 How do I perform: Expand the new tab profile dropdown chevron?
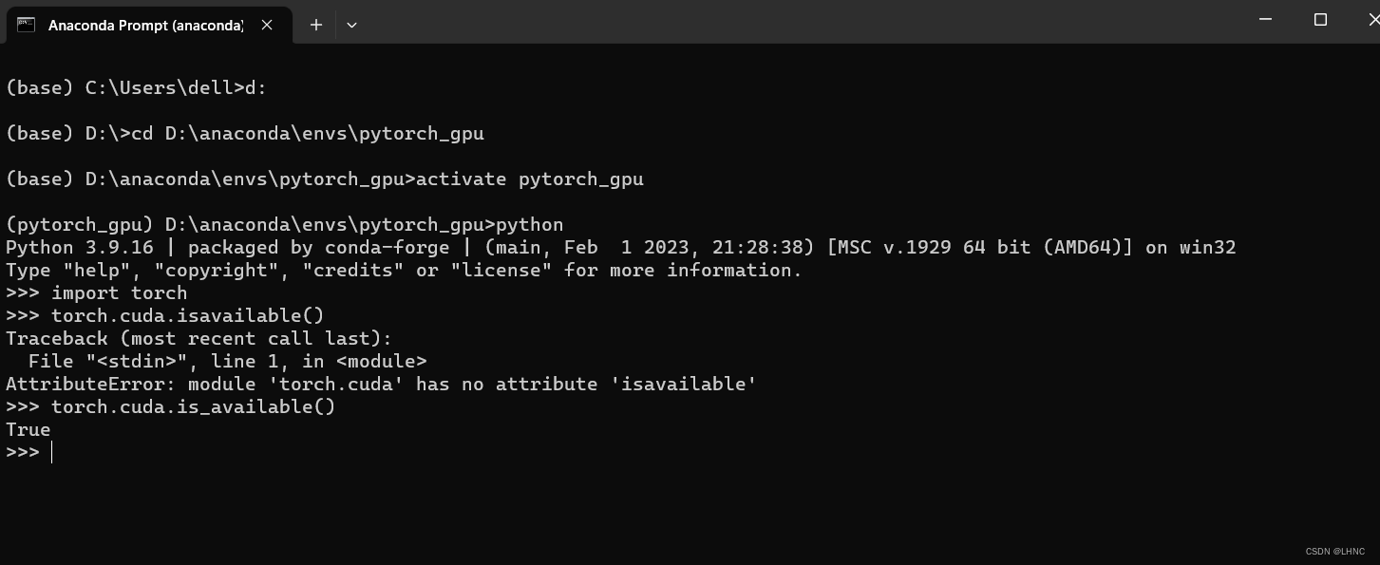pos(351,25)
